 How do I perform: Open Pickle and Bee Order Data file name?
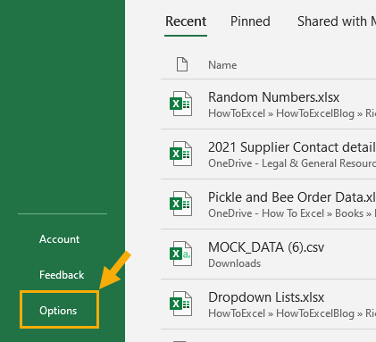292,197
